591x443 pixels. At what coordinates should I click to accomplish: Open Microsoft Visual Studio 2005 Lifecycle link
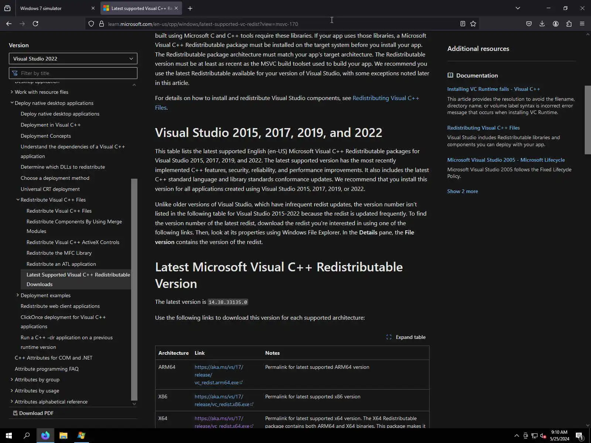[506, 160]
